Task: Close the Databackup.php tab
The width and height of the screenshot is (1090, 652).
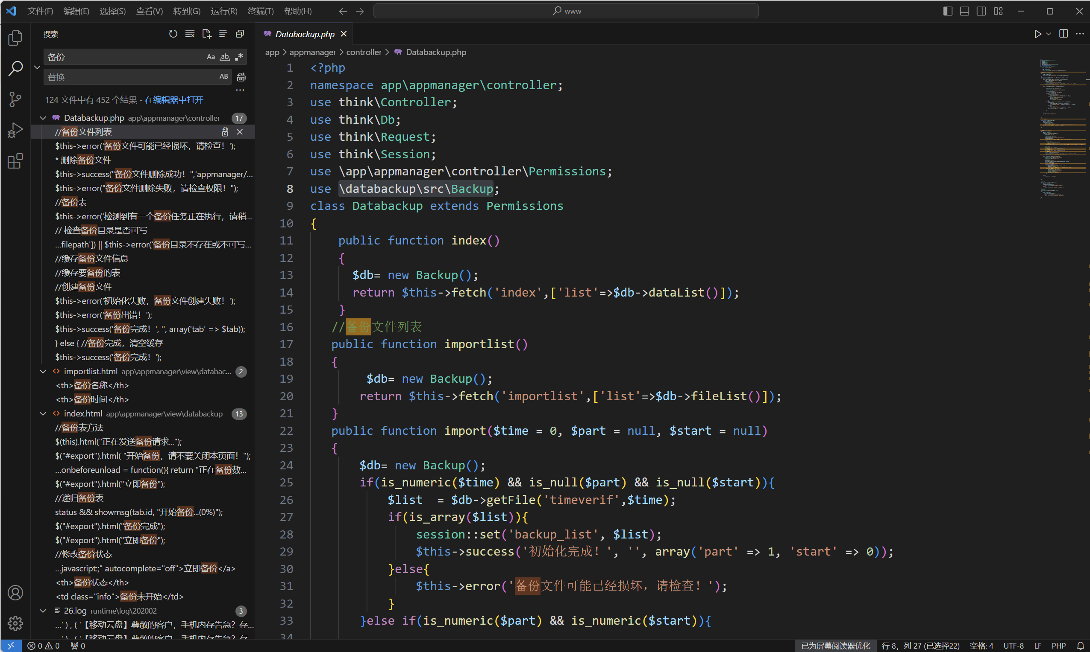Action: click(344, 34)
